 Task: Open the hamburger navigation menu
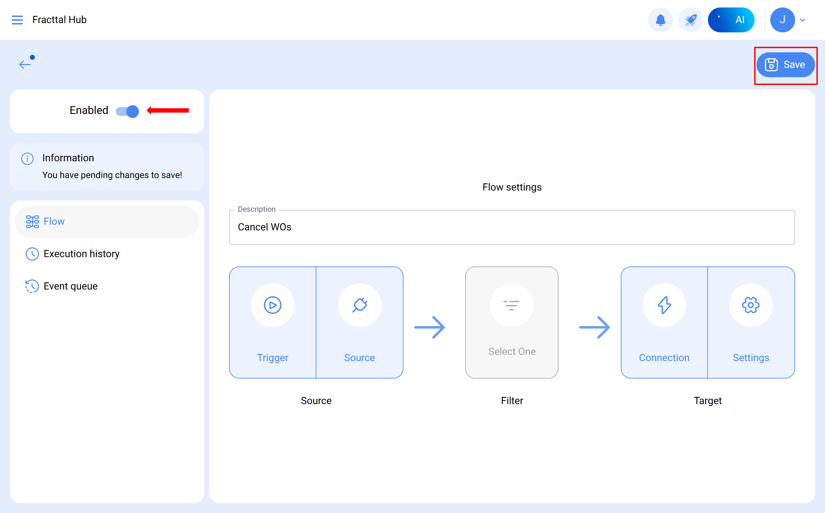tap(17, 20)
